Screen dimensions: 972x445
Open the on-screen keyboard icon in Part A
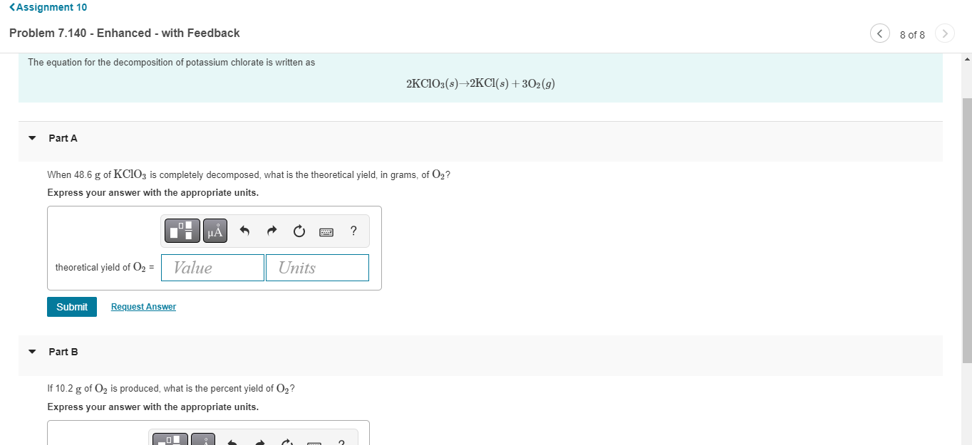click(326, 231)
